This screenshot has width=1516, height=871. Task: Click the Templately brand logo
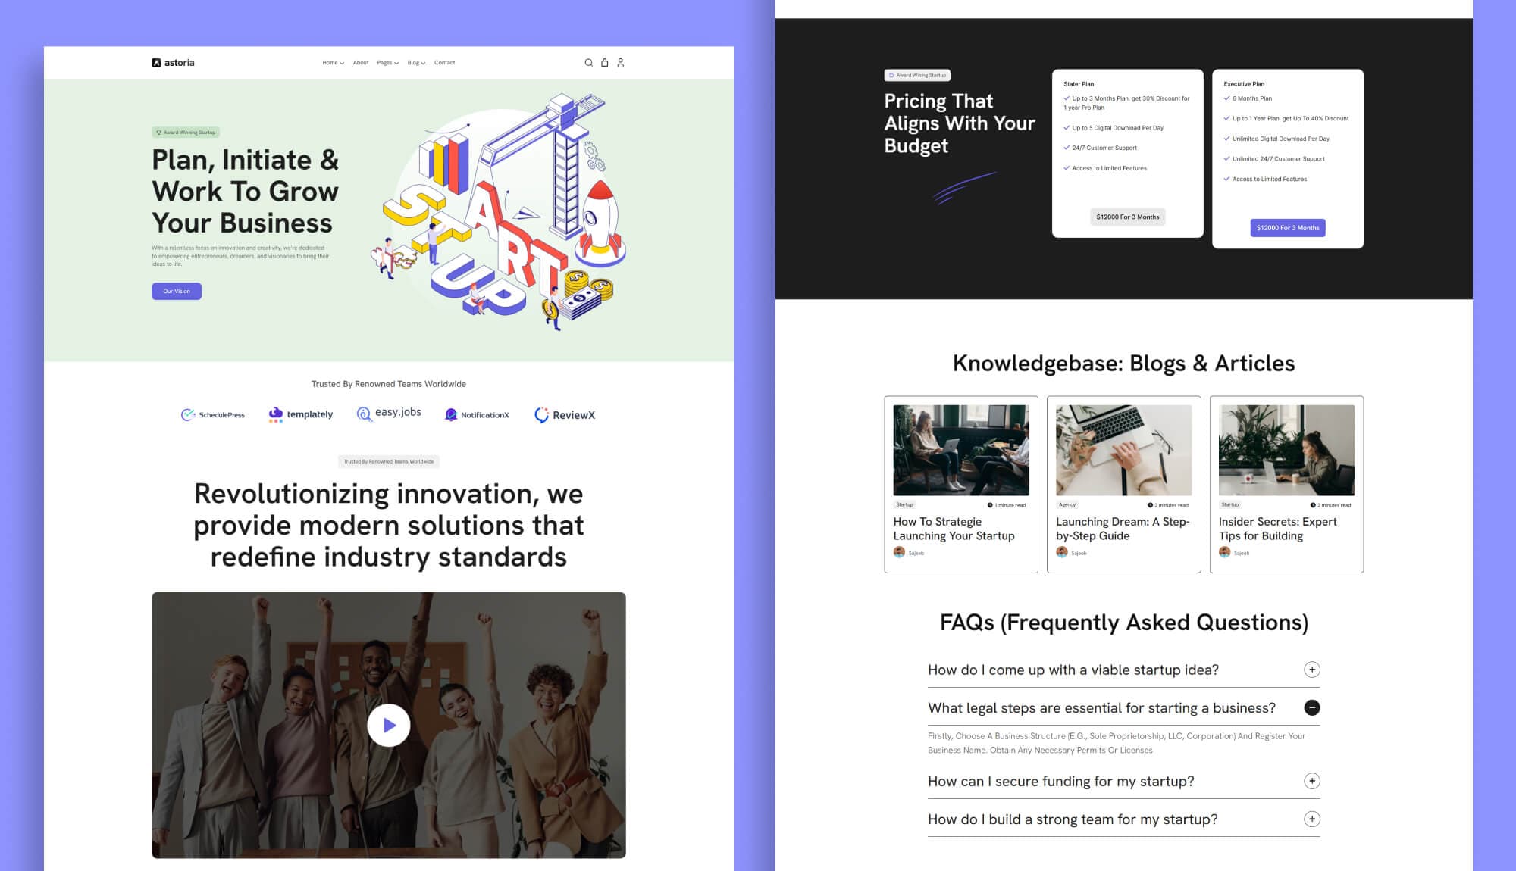pyautogui.click(x=300, y=414)
